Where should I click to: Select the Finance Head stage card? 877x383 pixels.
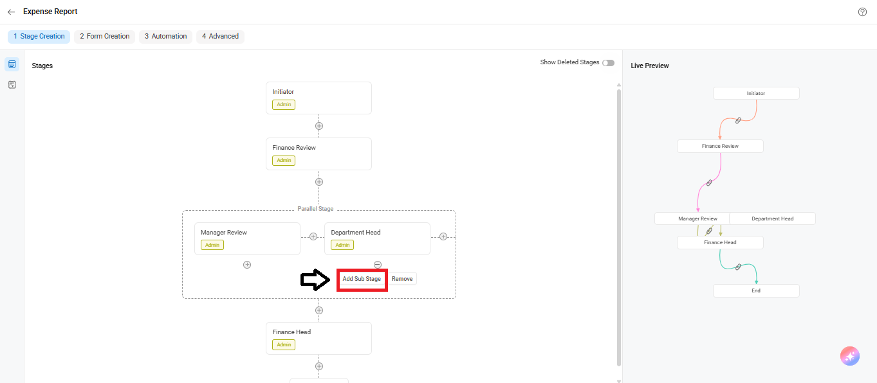click(318, 338)
